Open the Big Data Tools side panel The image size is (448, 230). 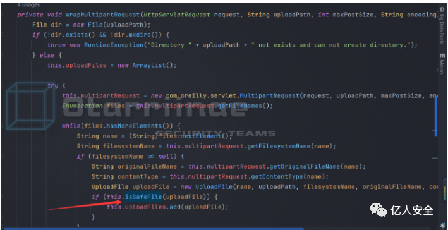(442, 26)
